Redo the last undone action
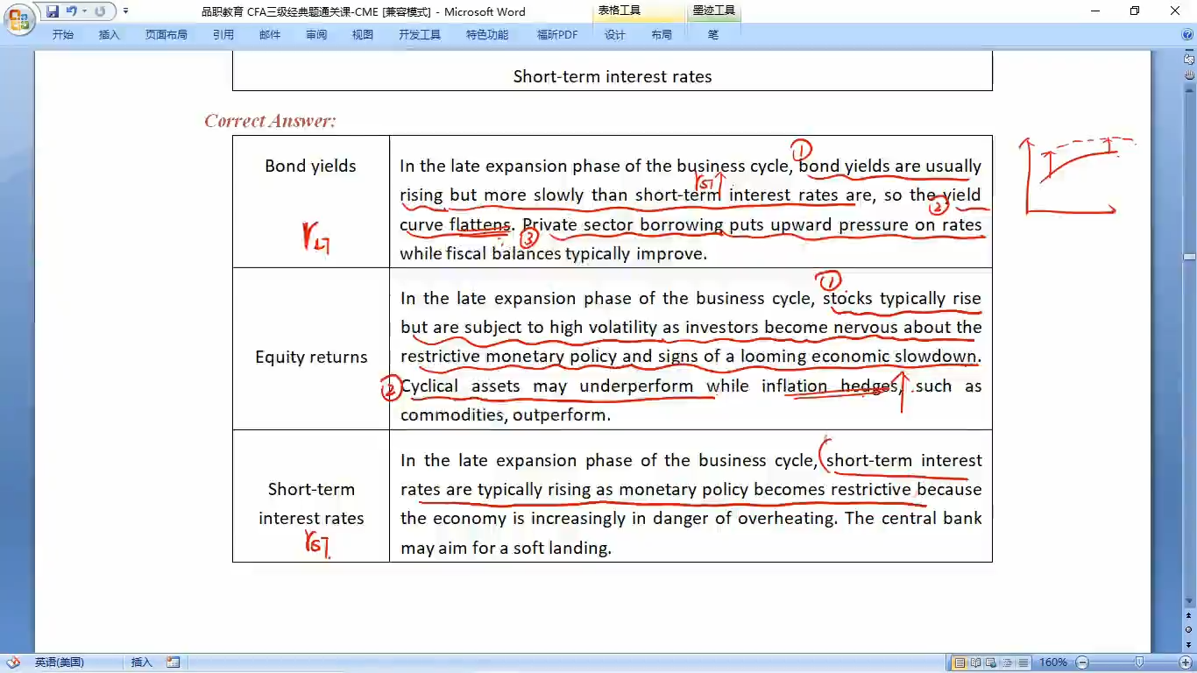This screenshot has width=1197, height=673. (x=99, y=11)
